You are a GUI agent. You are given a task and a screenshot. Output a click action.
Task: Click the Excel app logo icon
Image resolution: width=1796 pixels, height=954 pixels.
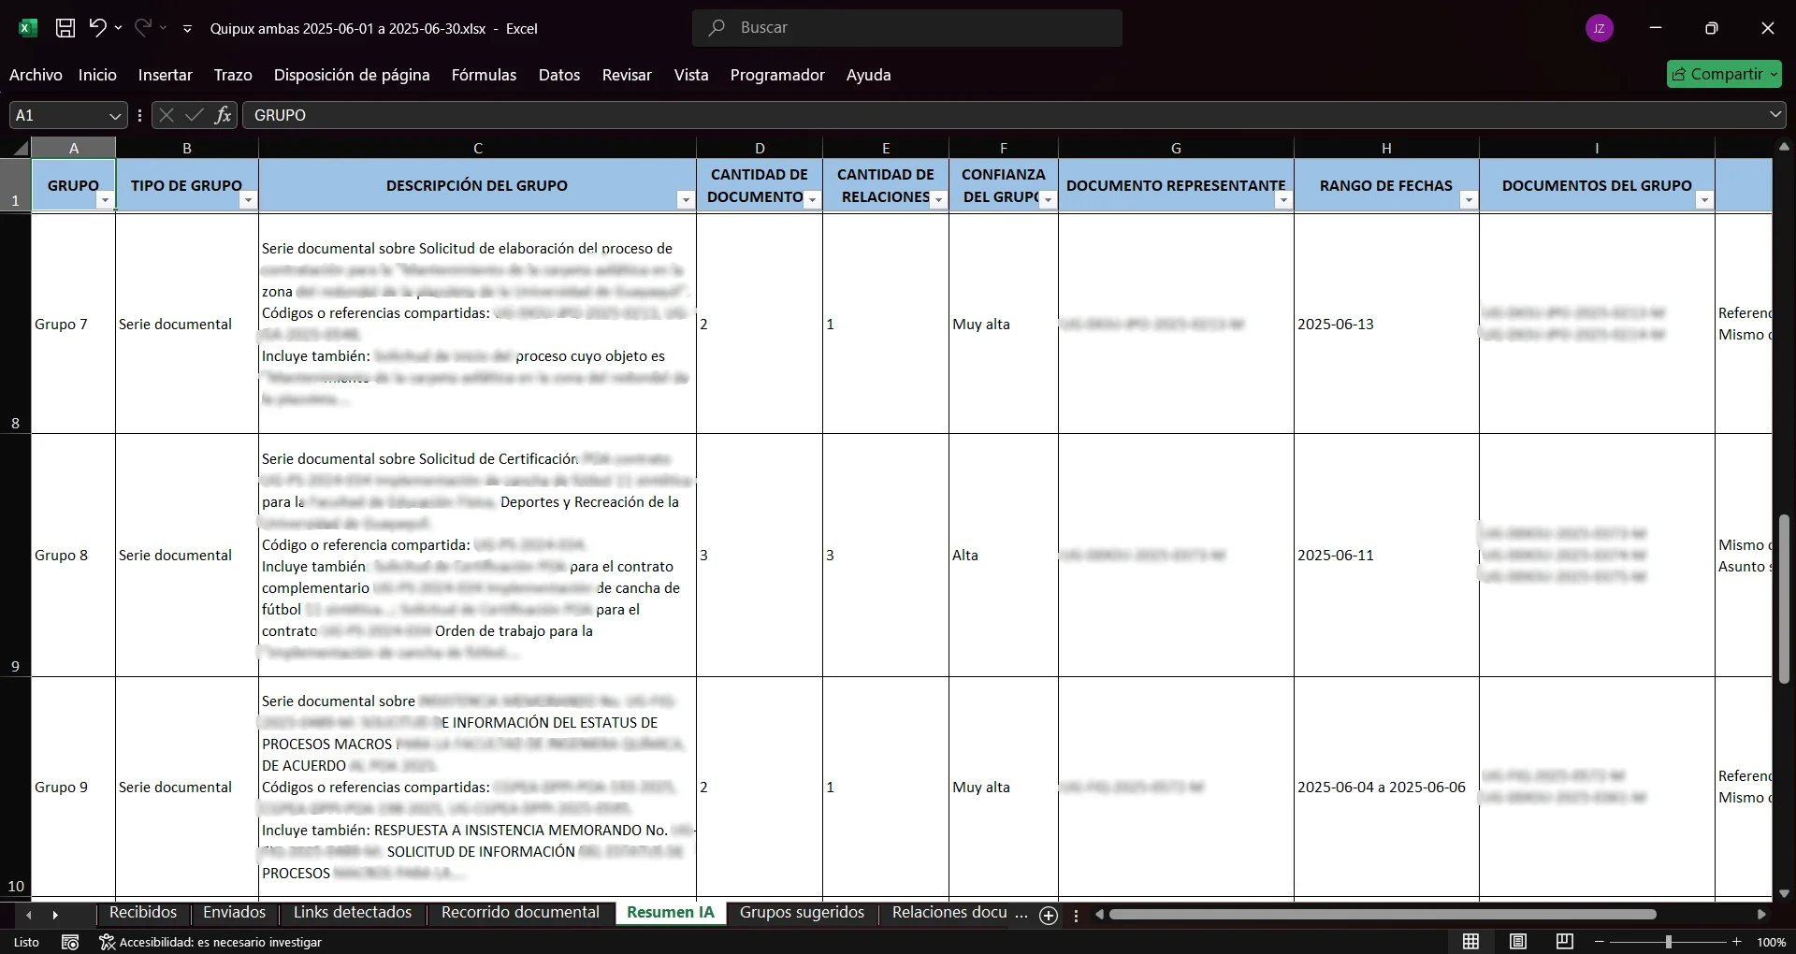coord(28,28)
